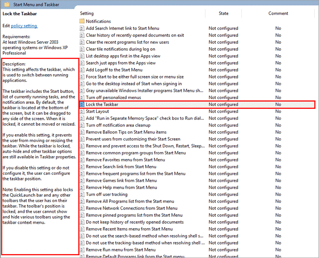Select Remove Games link from Start Menu
Screen dimensions: 319x258
tap(121, 180)
